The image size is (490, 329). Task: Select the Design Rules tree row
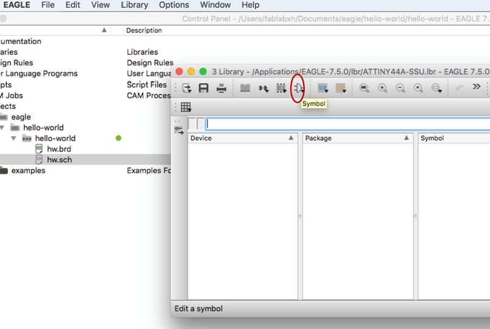(x=16, y=63)
